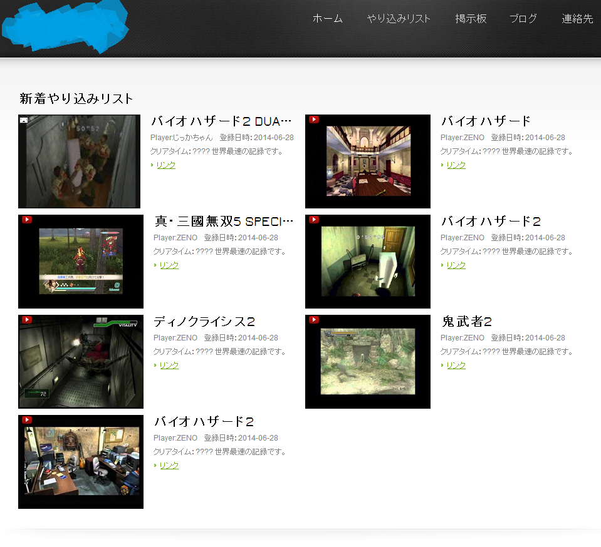Click the バイオハザード2 DUA… title
Image resolution: width=601 pixels, height=547 pixels.
point(222,121)
